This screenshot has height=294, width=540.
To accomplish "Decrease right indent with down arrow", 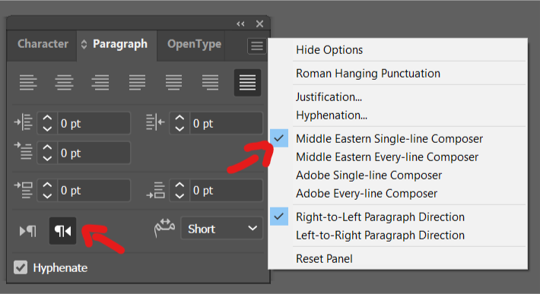I will pyautogui.click(x=179, y=129).
